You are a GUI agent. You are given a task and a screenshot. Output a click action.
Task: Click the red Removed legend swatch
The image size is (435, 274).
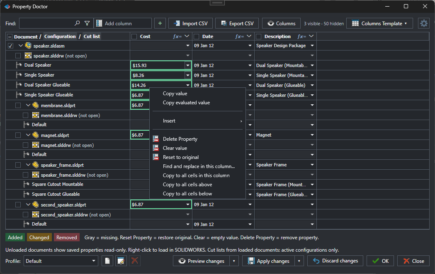click(x=67, y=238)
